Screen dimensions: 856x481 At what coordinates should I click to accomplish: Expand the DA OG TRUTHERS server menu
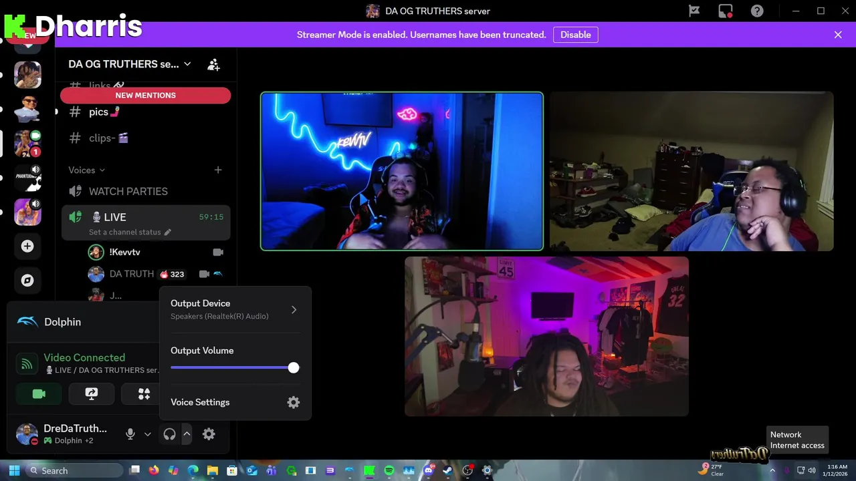pos(130,64)
